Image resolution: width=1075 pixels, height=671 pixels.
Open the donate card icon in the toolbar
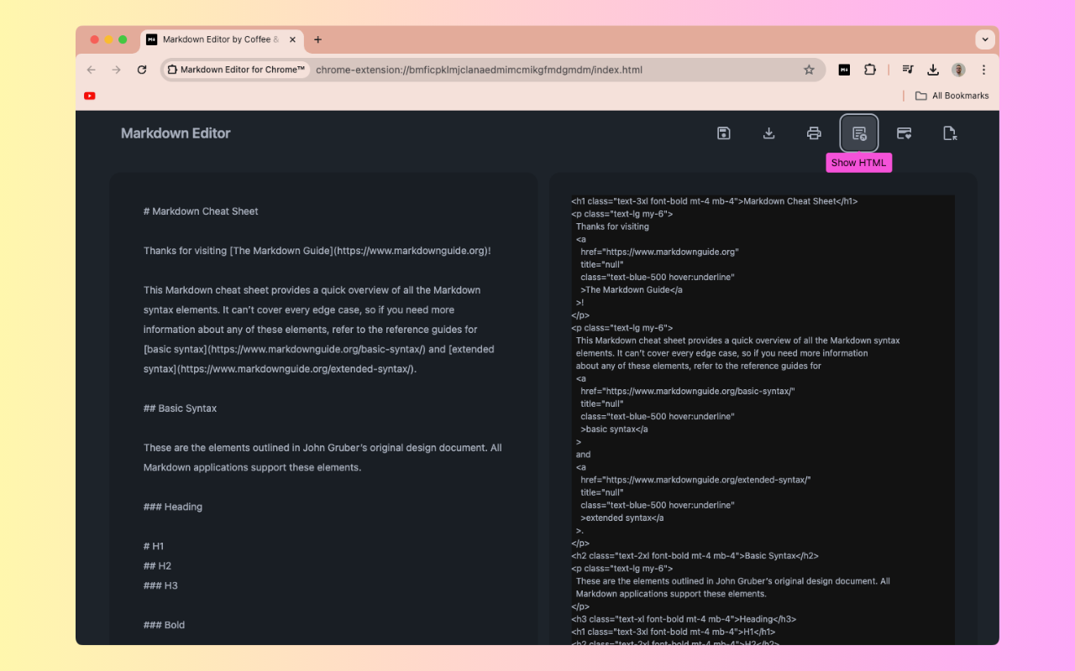tap(904, 133)
